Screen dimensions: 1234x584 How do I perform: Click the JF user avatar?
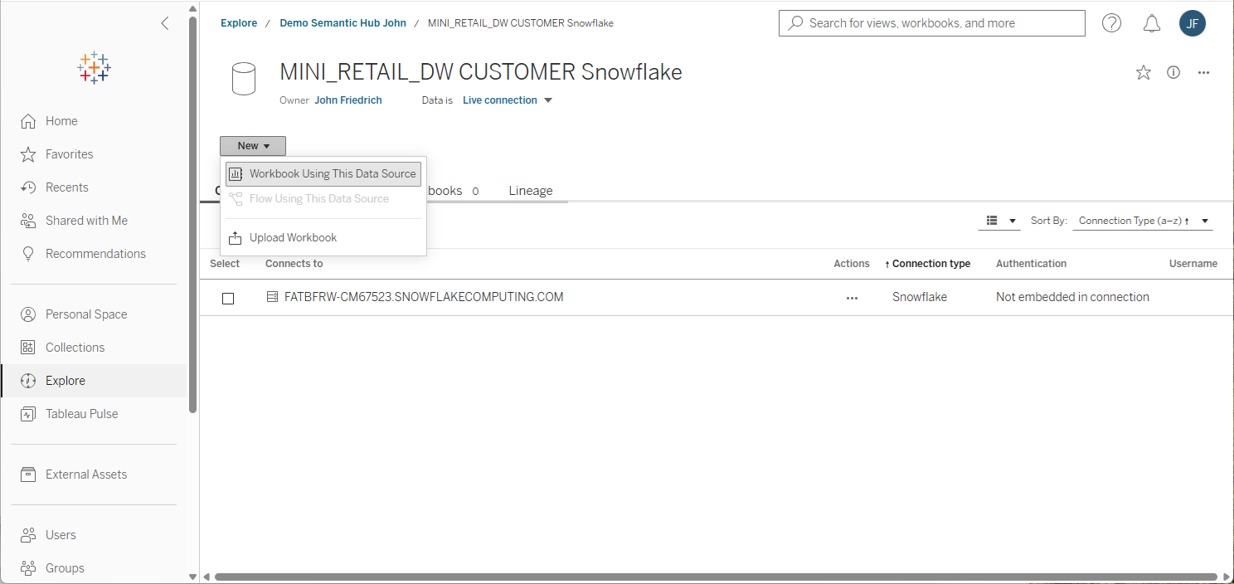point(1192,23)
